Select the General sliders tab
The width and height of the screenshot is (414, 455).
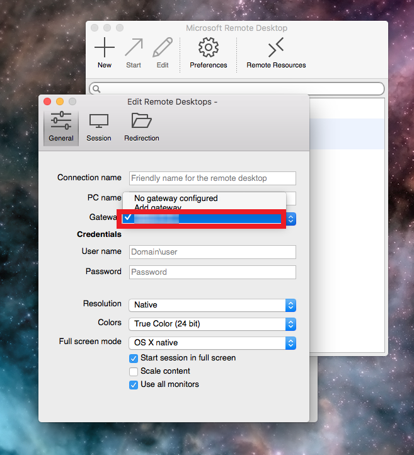61,127
